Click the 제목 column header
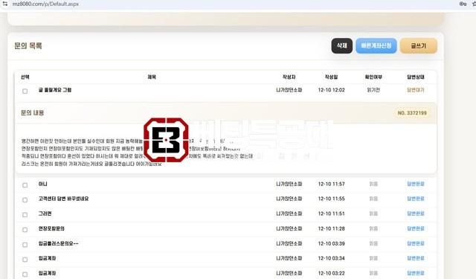476x279 pixels. [152, 77]
